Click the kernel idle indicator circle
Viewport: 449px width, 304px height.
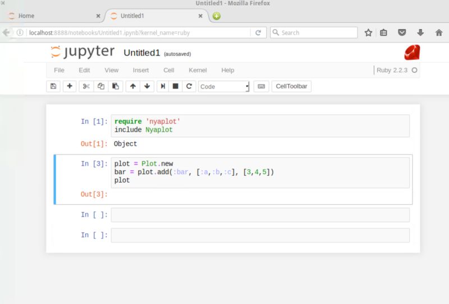tap(414, 71)
